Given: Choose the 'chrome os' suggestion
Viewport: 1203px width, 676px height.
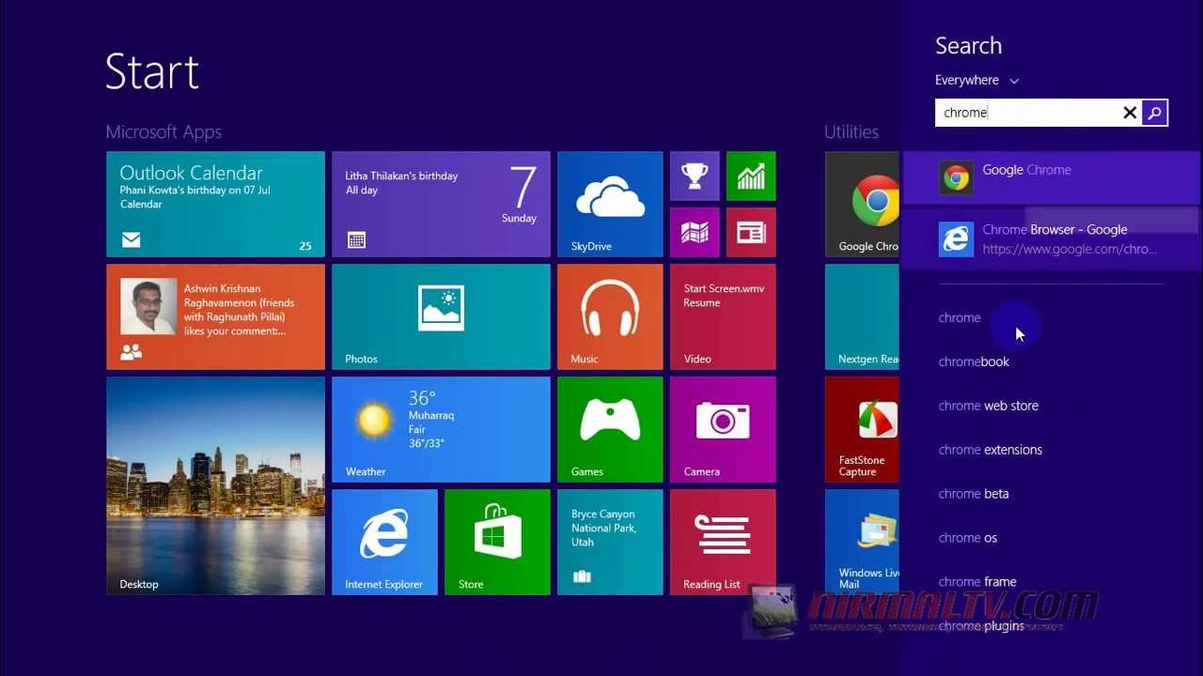Looking at the screenshot, I should (967, 538).
